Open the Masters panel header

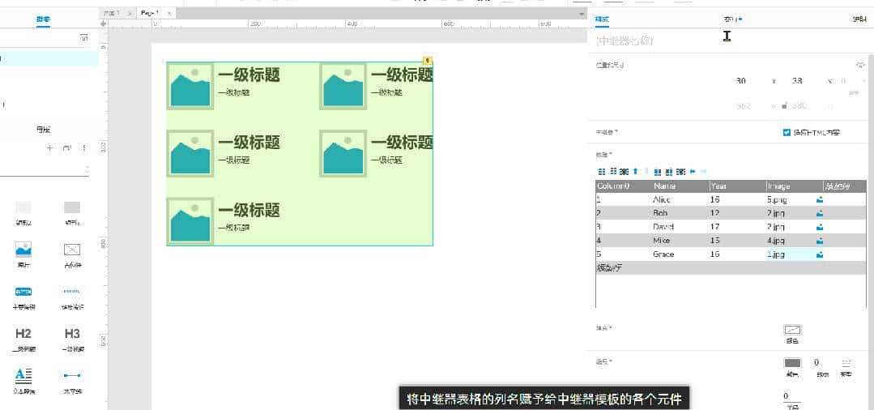pos(43,130)
